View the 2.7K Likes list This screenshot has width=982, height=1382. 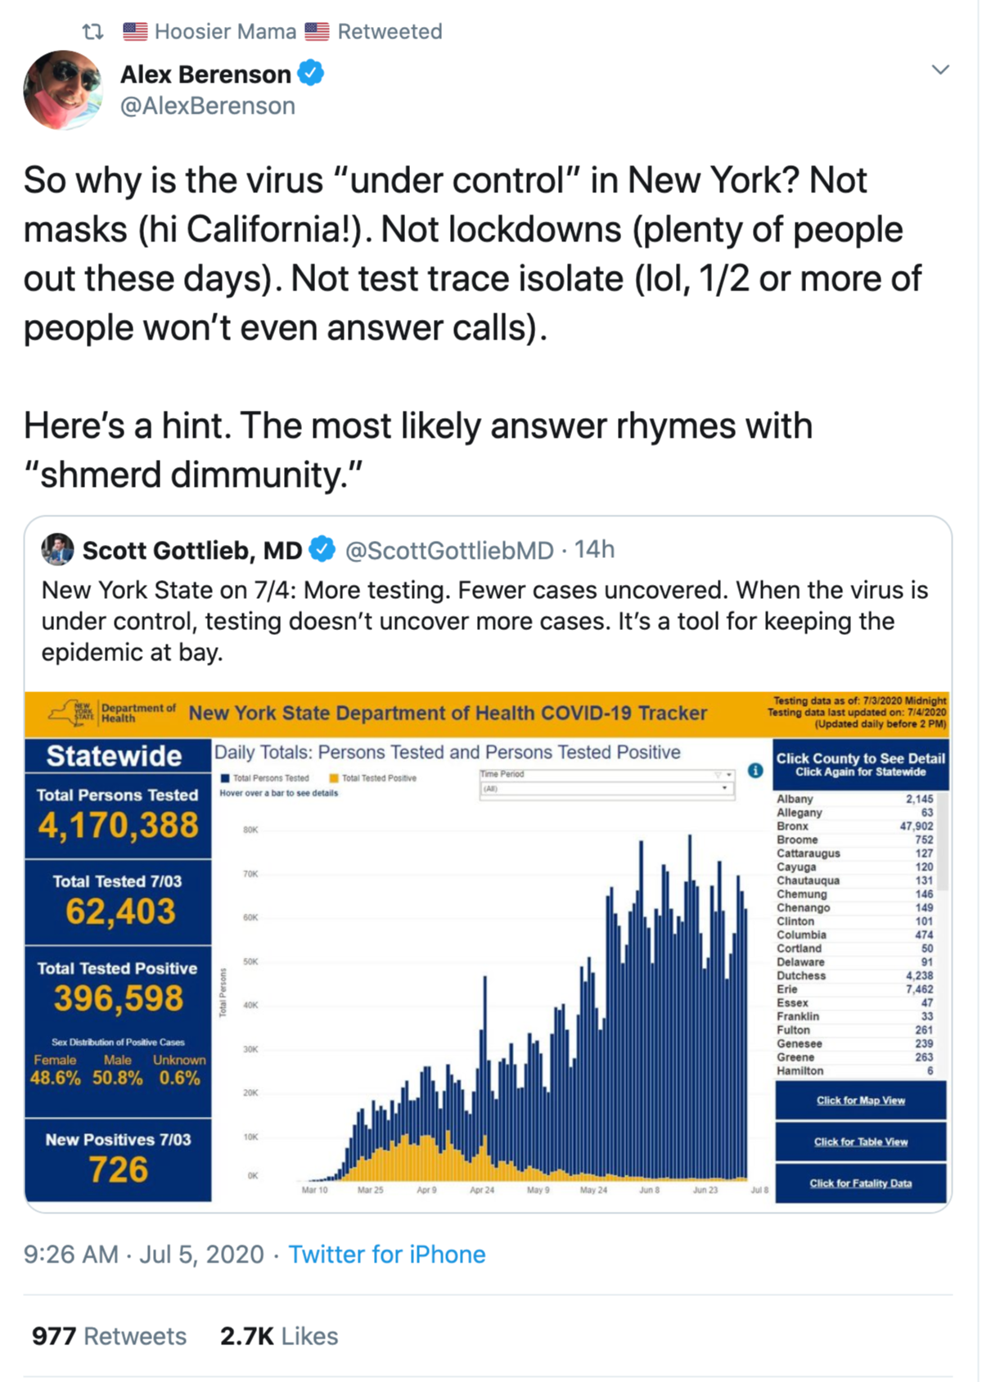(278, 1336)
